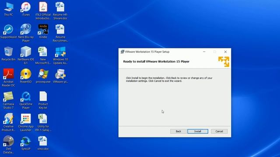Image resolution: width=280 pixels, height=157 pixels.
Task: Open New Microsoft Excel file icon
Action: coord(43,55)
